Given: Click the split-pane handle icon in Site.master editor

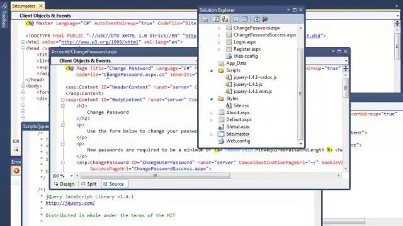Looking at the screenshot, I should [x=397, y=23].
